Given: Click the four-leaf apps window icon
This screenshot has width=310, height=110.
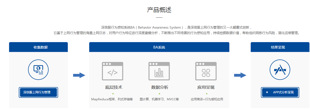Looking at the screenshot, I should (x=206, y=71).
